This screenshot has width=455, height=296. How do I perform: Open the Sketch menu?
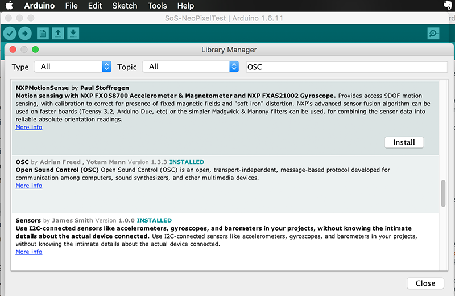(125, 6)
